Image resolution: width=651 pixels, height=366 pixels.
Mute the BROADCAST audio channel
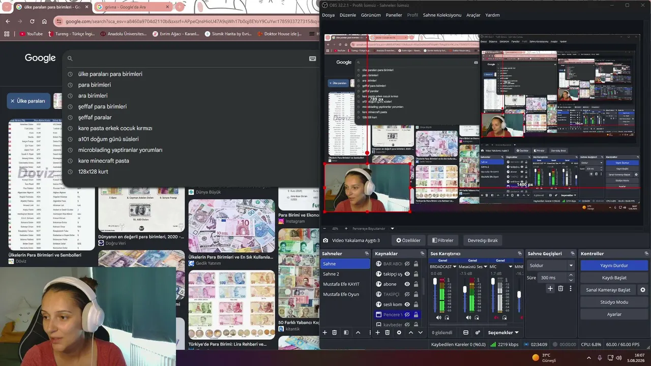click(x=438, y=318)
